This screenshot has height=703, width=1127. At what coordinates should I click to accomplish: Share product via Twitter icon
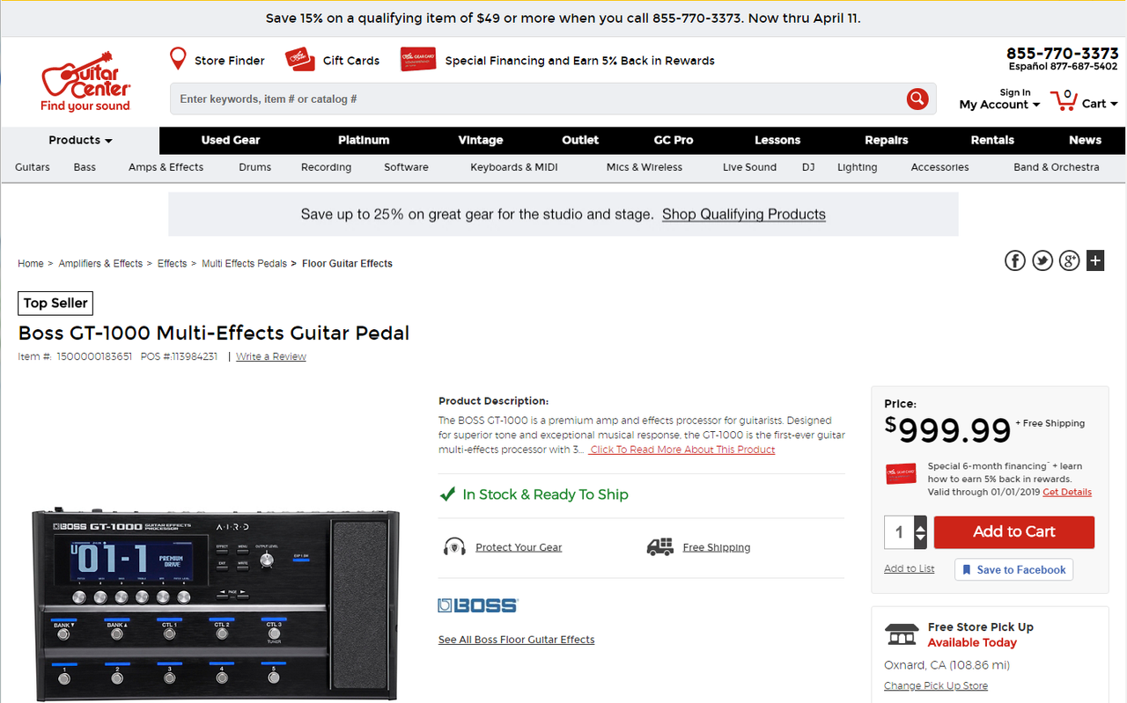coord(1042,260)
